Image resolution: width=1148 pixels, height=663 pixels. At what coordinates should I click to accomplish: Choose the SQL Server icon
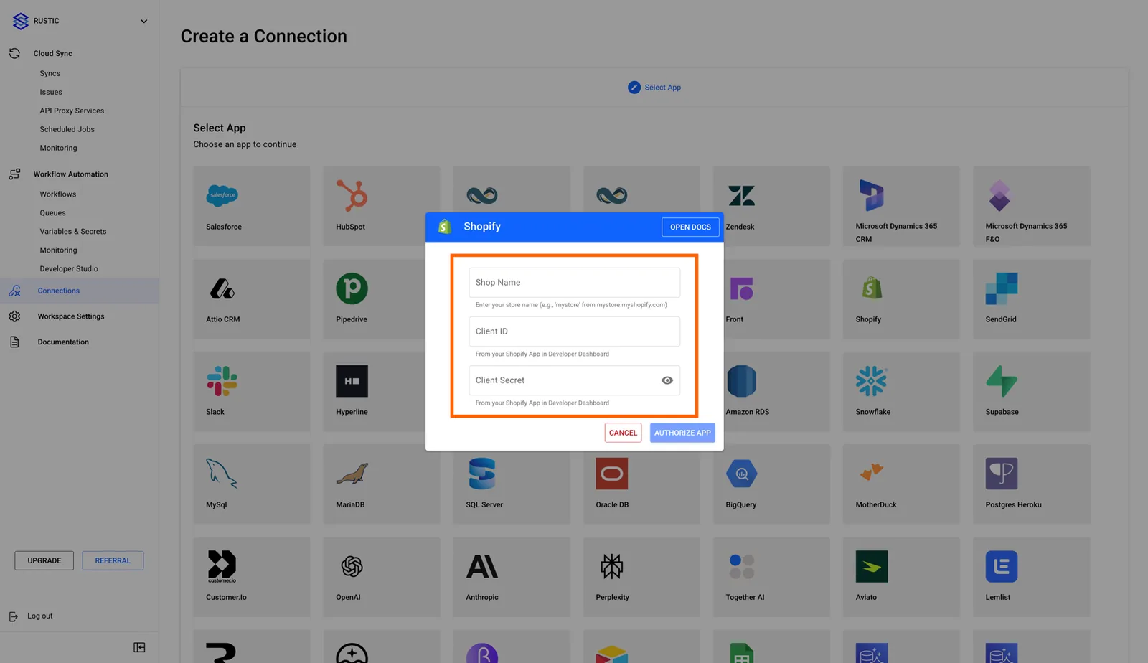click(481, 474)
